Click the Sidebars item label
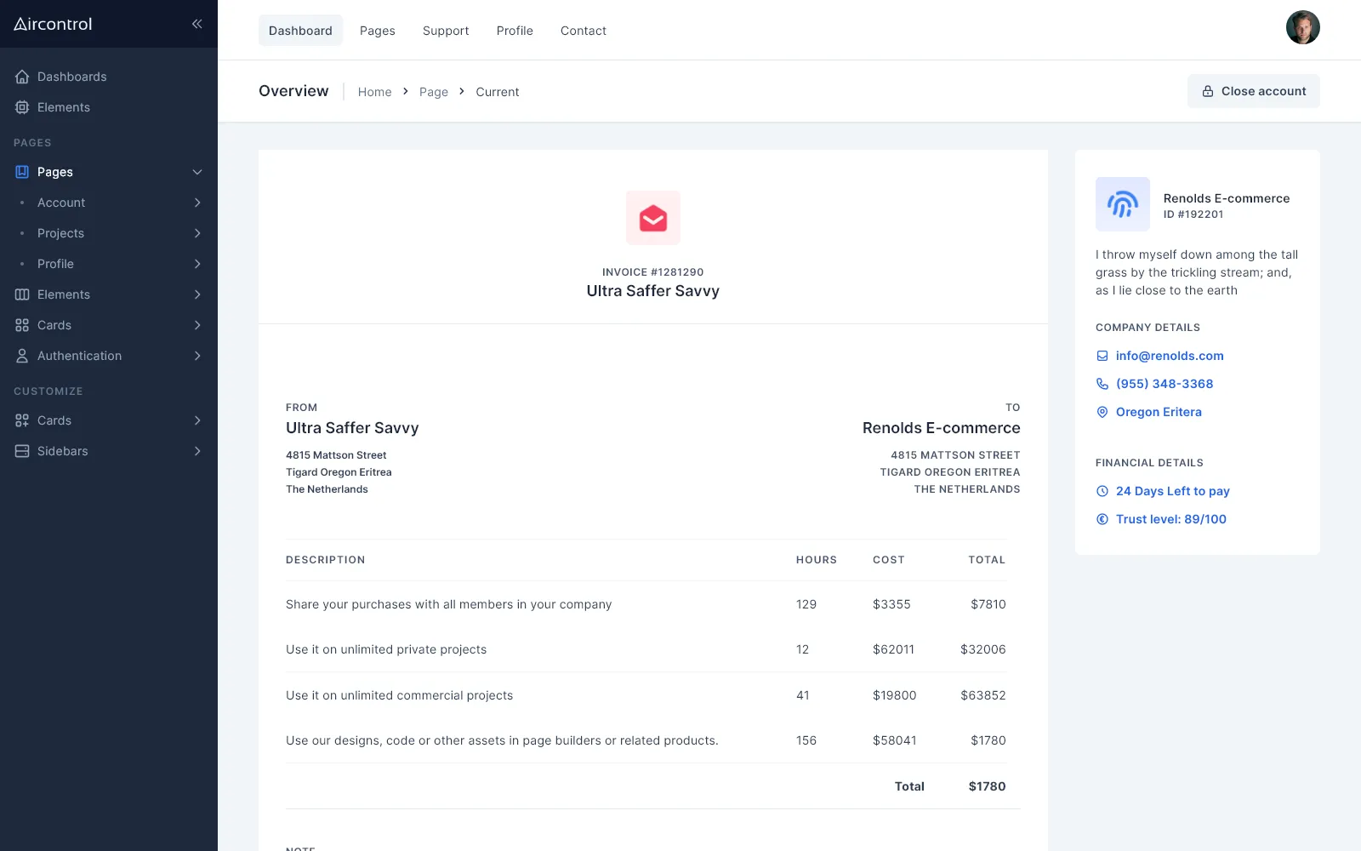The height and width of the screenshot is (851, 1361). pos(63,451)
